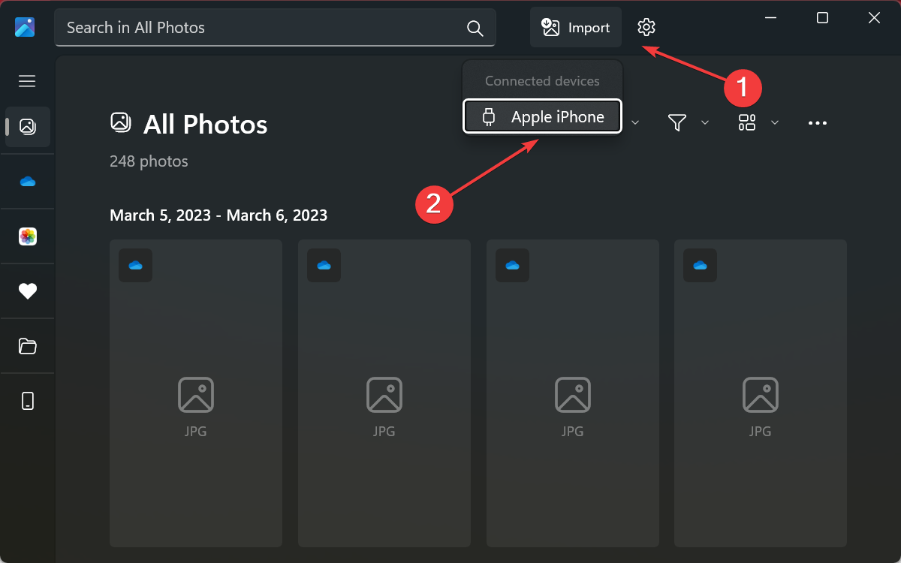The height and width of the screenshot is (563, 901).
Task: Open the filter funnel icon
Action: (x=677, y=122)
